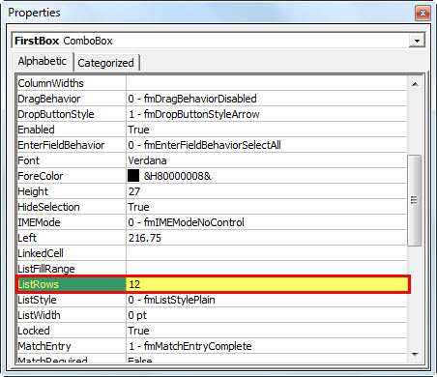The width and height of the screenshot is (437, 377).
Task: Click the vertical scrollbar thumb
Action: pos(415,200)
